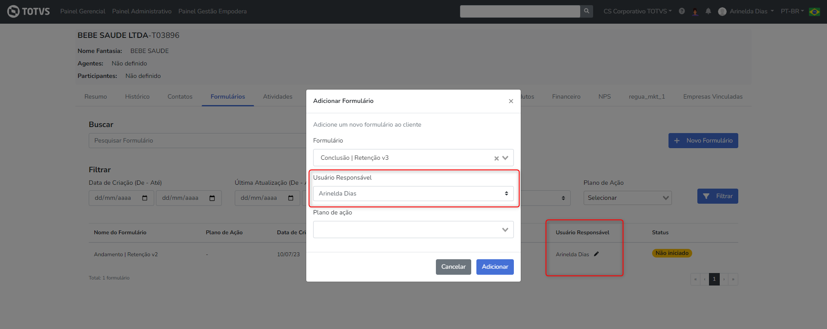The width and height of the screenshot is (827, 329).
Task: Open the notifications bell
Action: (708, 11)
